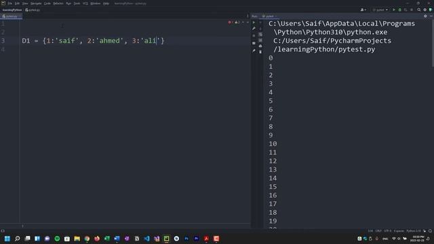Click console path line python.exe

click(330, 32)
